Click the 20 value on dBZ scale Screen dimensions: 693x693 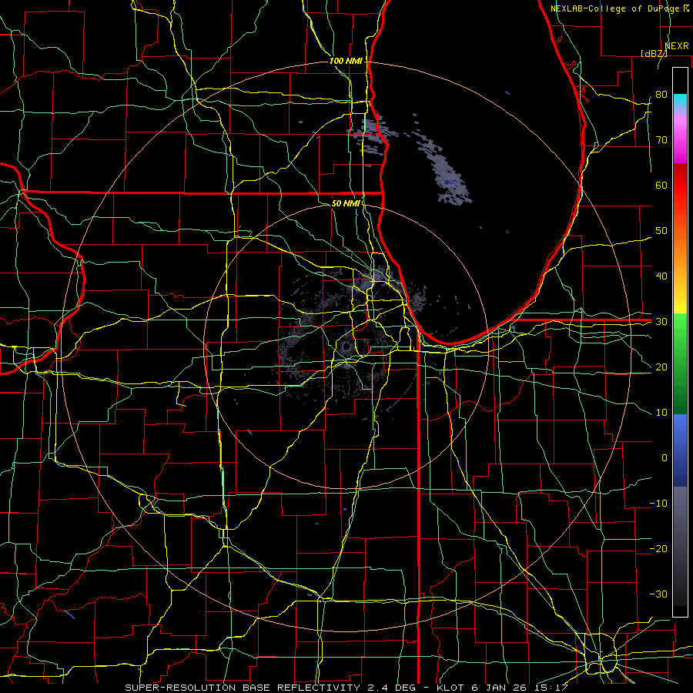tap(661, 367)
